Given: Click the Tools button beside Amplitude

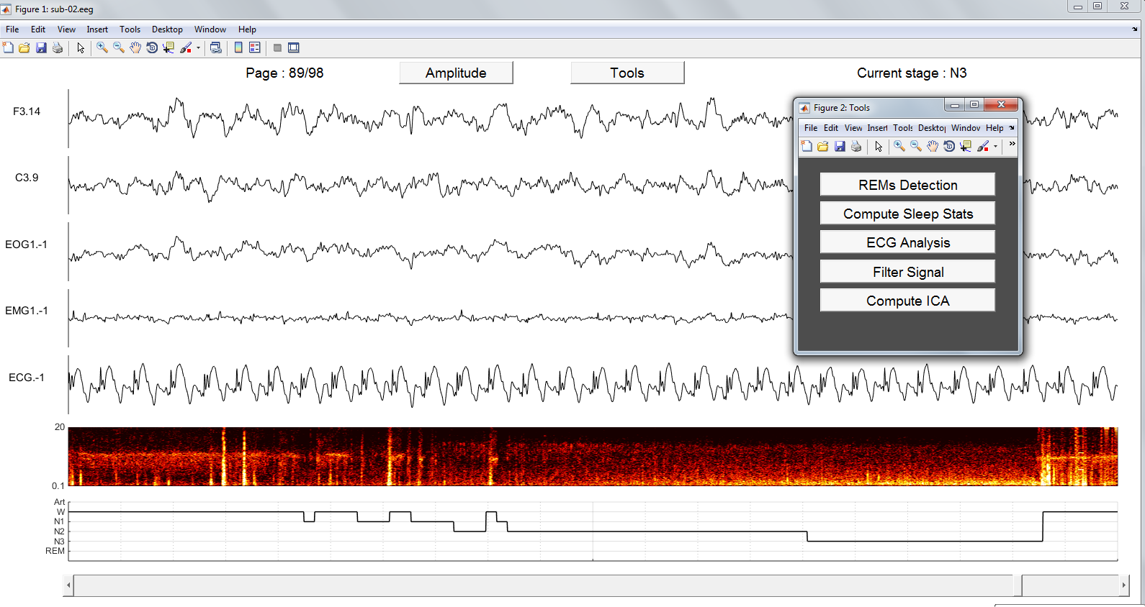Looking at the screenshot, I should point(627,73).
